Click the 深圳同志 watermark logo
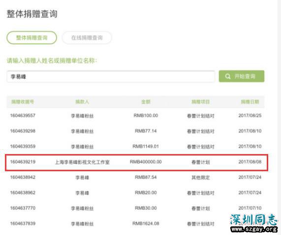The image size is (281, 235). tap(254, 223)
